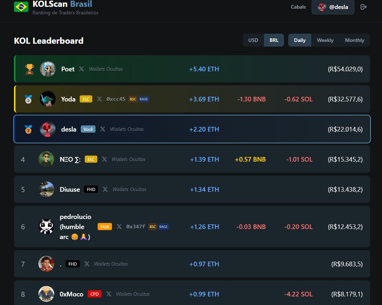This screenshot has width=382, height=305.
Task: Click desla's R$22.014,6 total
Action: pyautogui.click(x=345, y=129)
